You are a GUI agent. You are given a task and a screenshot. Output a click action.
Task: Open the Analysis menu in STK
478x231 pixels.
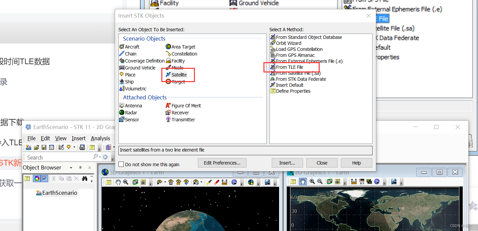[100, 138]
